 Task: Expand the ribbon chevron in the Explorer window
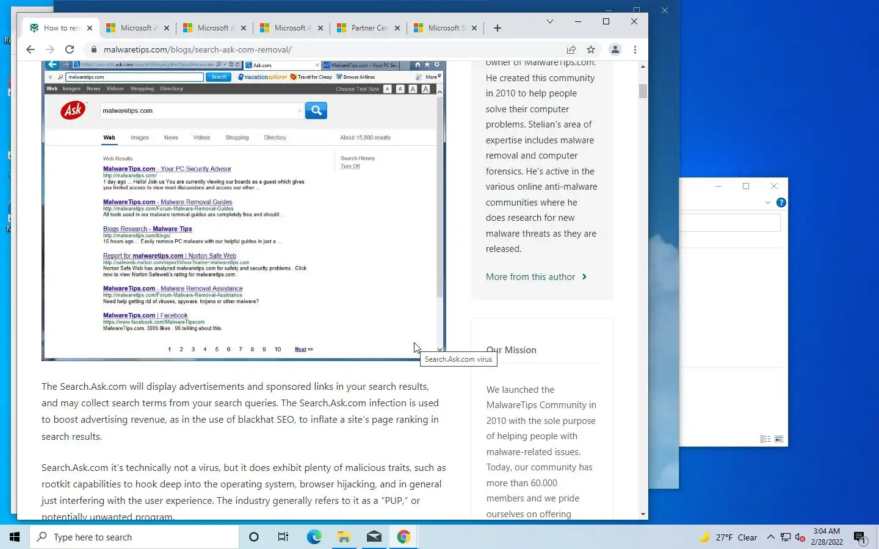point(768,203)
